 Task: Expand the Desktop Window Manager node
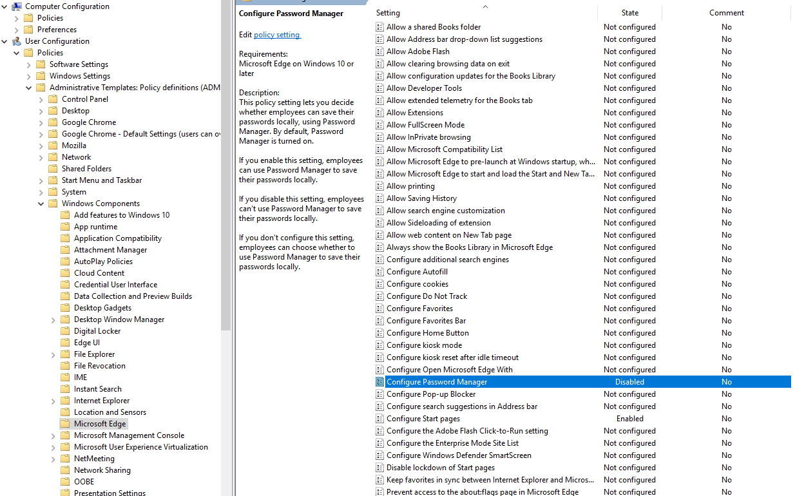click(53, 320)
